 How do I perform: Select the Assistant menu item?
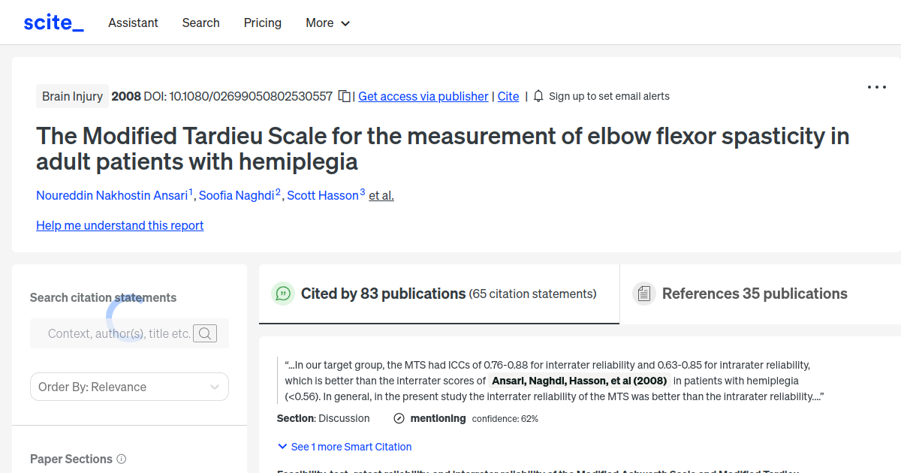tap(133, 23)
